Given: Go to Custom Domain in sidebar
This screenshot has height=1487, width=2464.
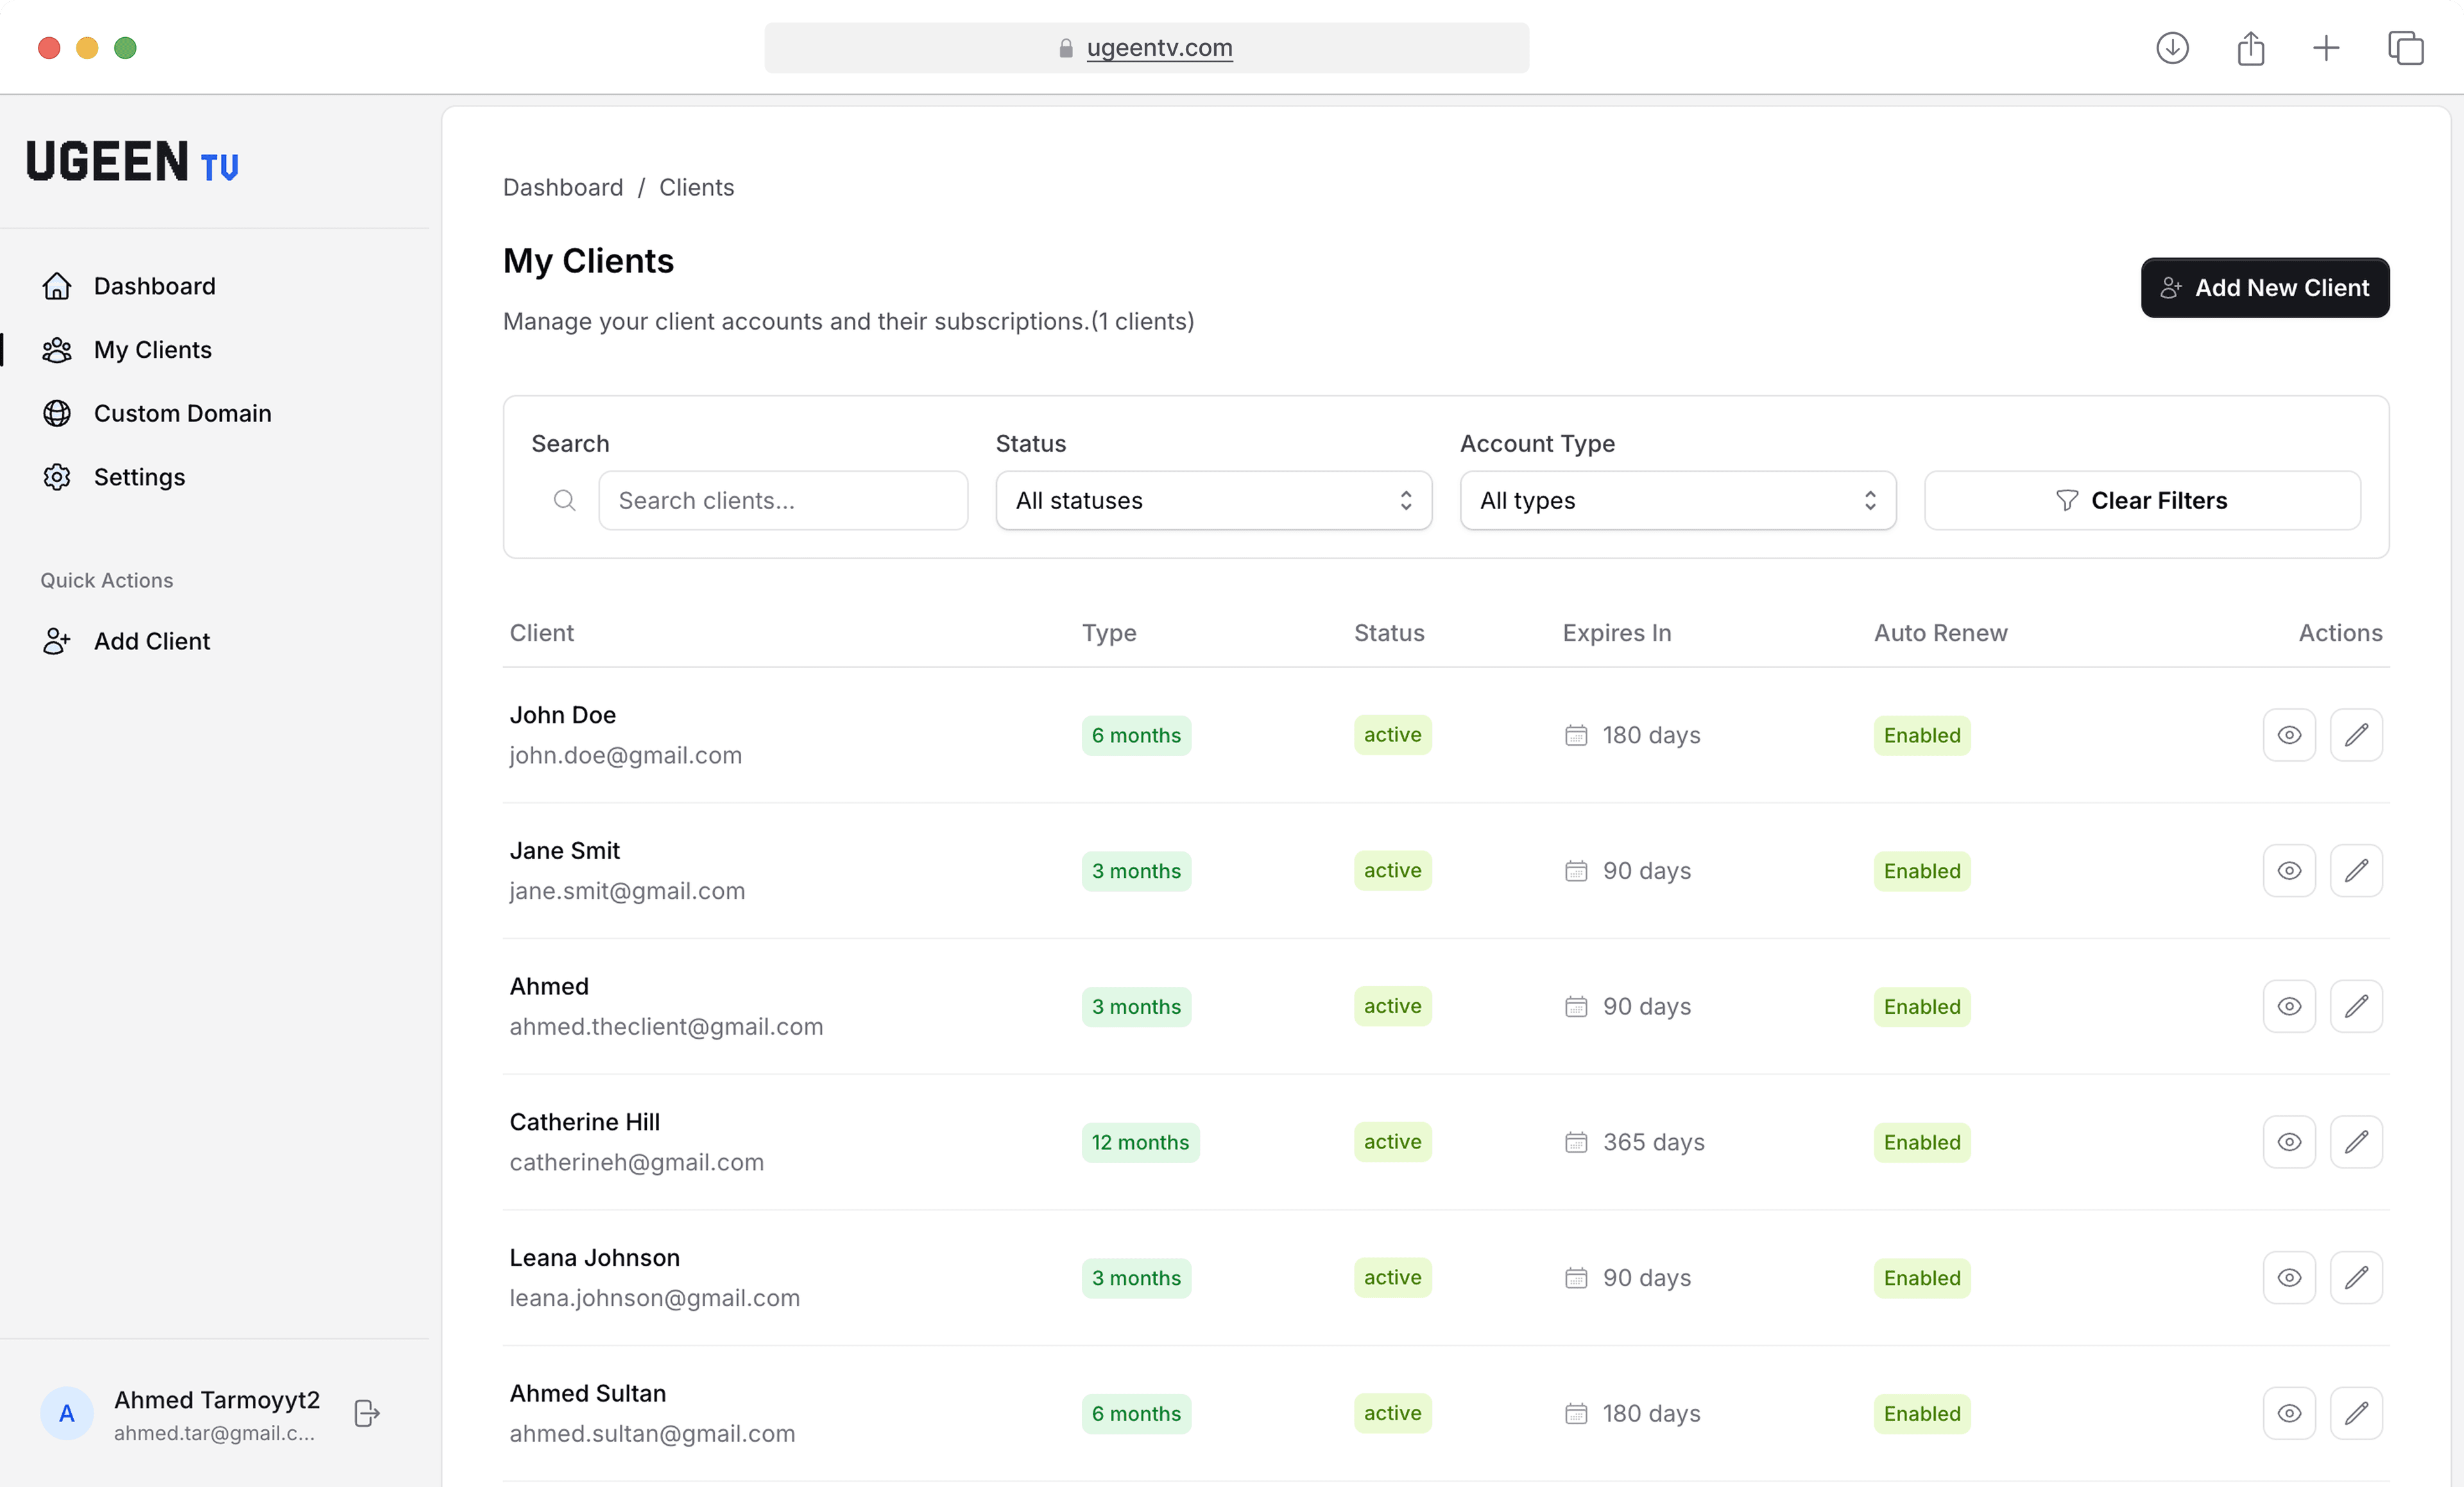Looking at the screenshot, I should (x=182, y=414).
